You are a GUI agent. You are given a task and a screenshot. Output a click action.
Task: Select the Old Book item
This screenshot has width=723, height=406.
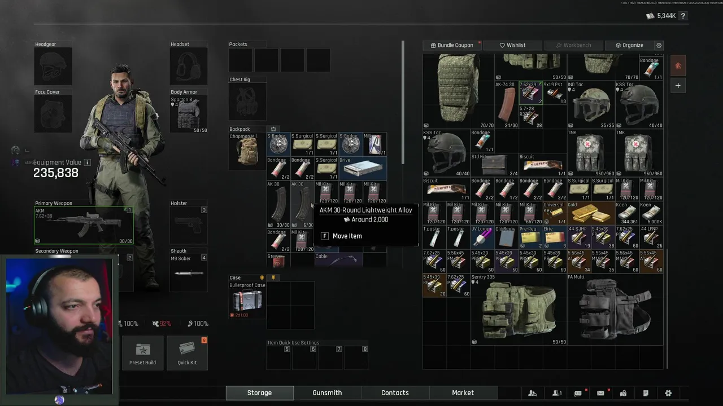tap(507, 237)
